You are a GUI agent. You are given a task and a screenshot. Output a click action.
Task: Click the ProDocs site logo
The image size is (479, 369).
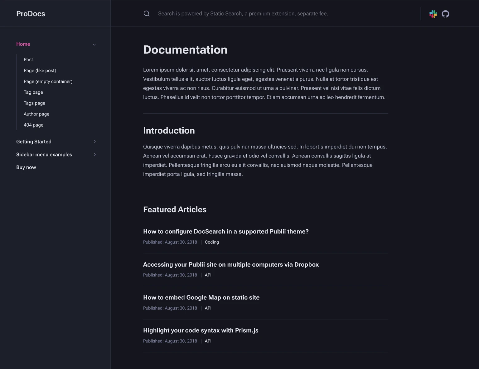point(31,14)
